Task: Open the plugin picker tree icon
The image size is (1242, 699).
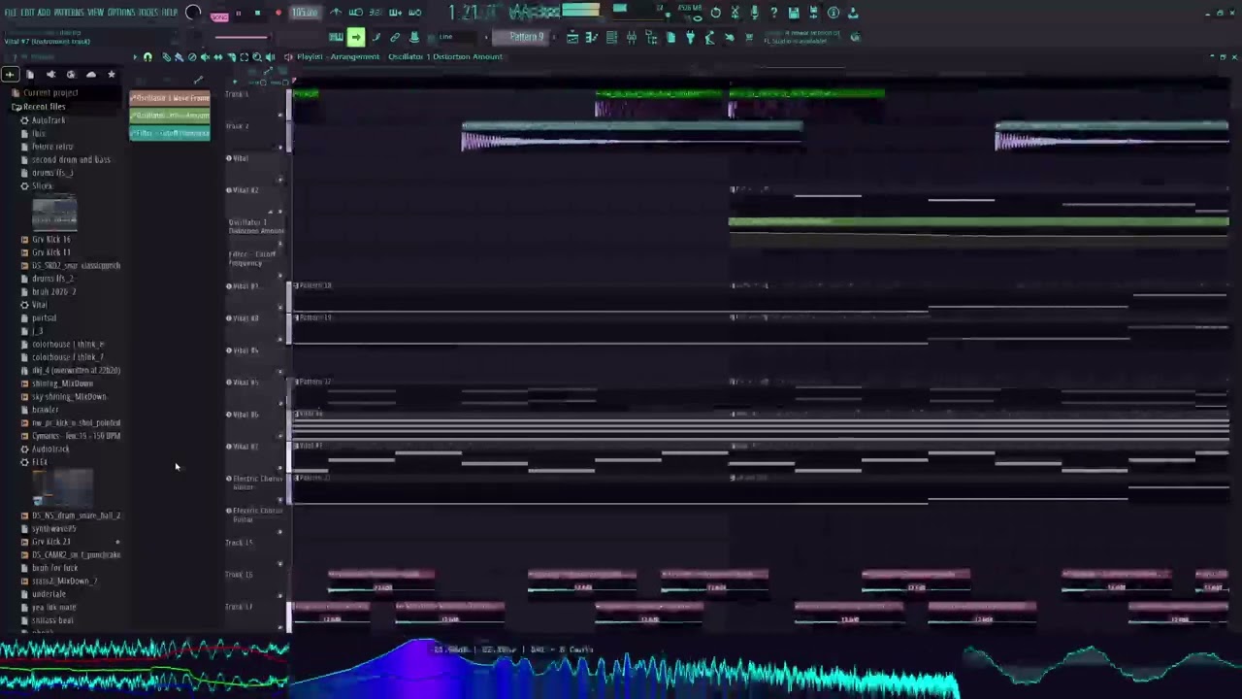Action: pos(651,37)
